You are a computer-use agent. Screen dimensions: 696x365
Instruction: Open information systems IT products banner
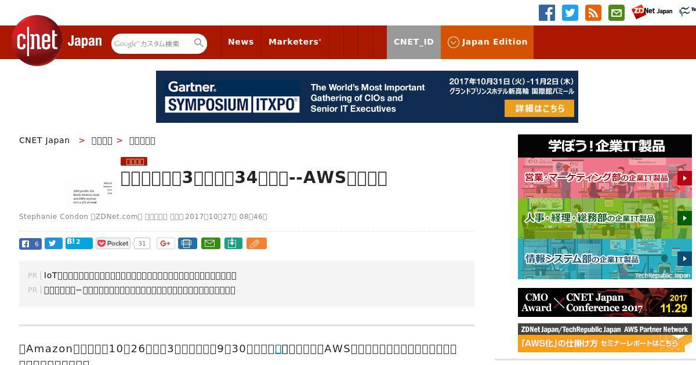[x=605, y=259]
